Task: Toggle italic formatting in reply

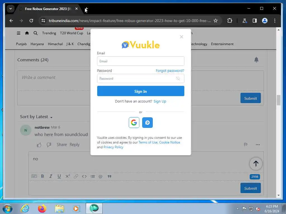Action: (x=51, y=176)
